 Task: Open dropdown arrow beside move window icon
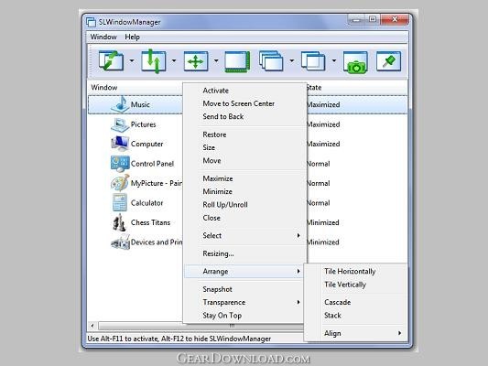pyautogui.click(x=216, y=60)
